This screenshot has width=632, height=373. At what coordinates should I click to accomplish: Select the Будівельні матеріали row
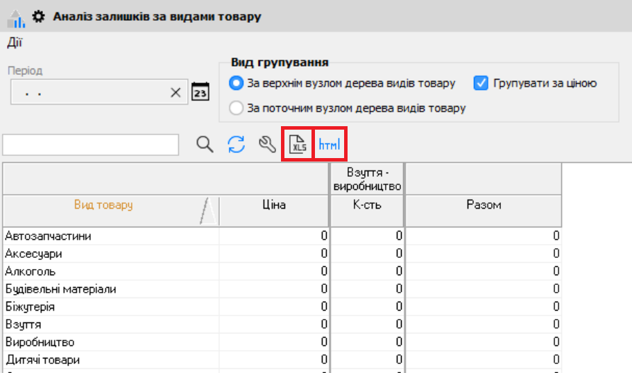click(x=282, y=289)
